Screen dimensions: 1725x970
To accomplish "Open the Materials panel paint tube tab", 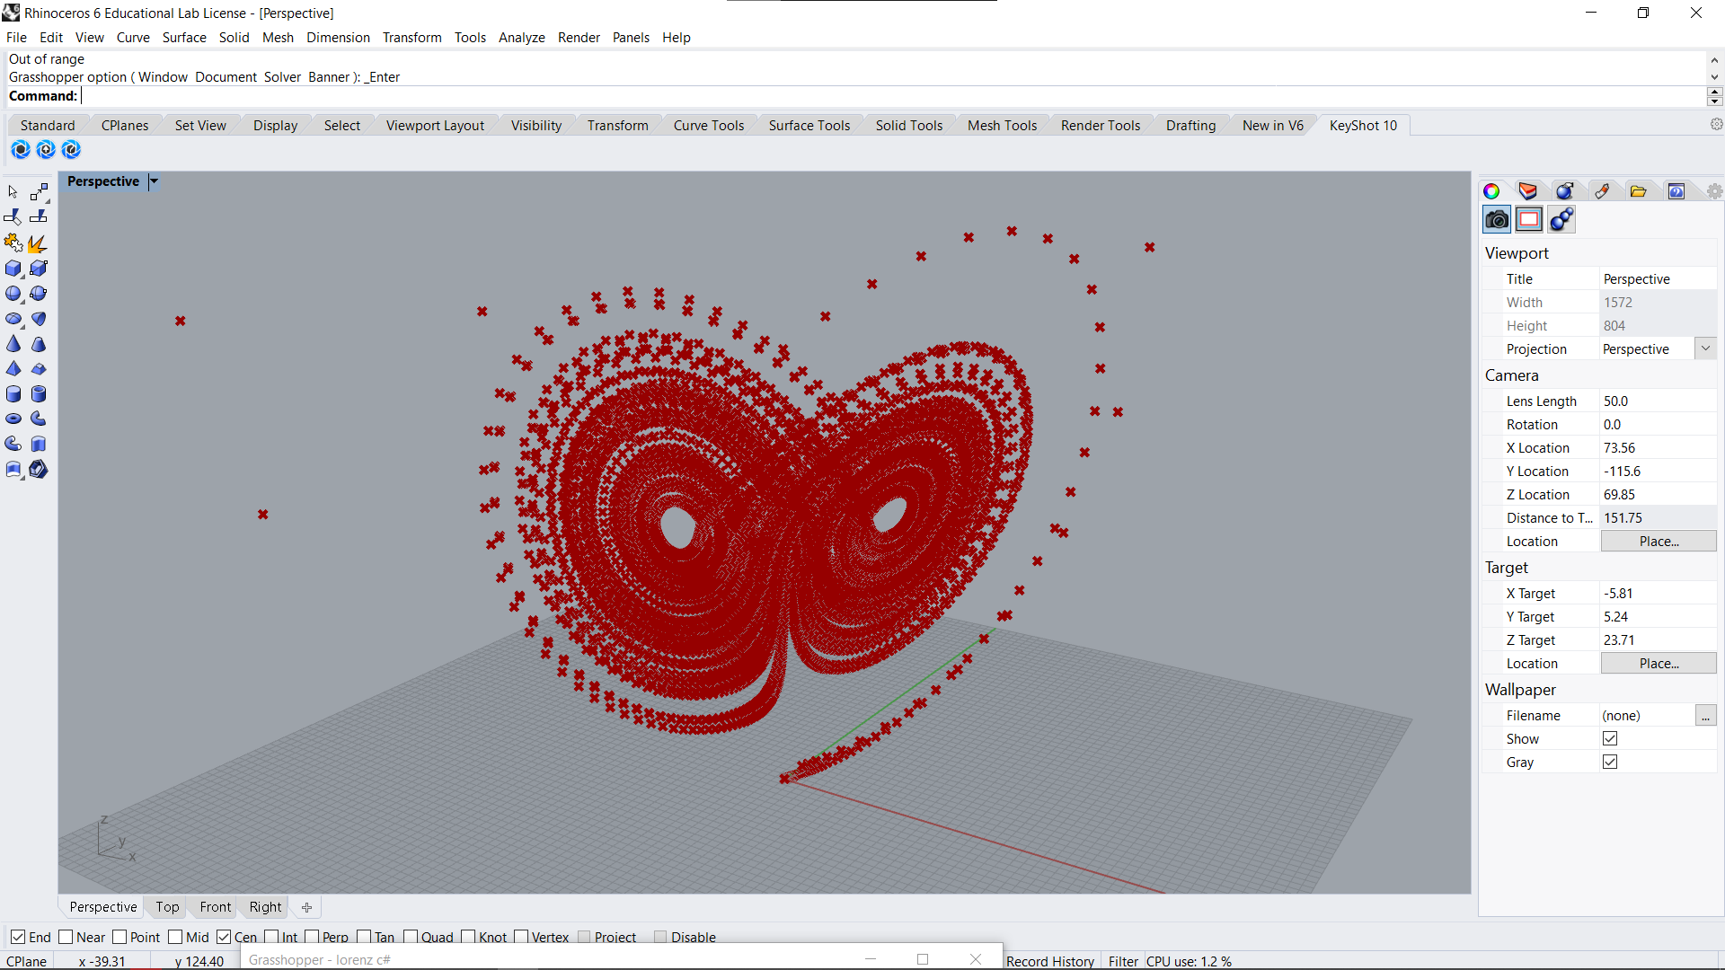I will point(1602,191).
